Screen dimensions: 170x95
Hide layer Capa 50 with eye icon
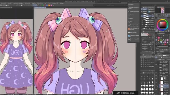pyautogui.click(x=156, y=82)
